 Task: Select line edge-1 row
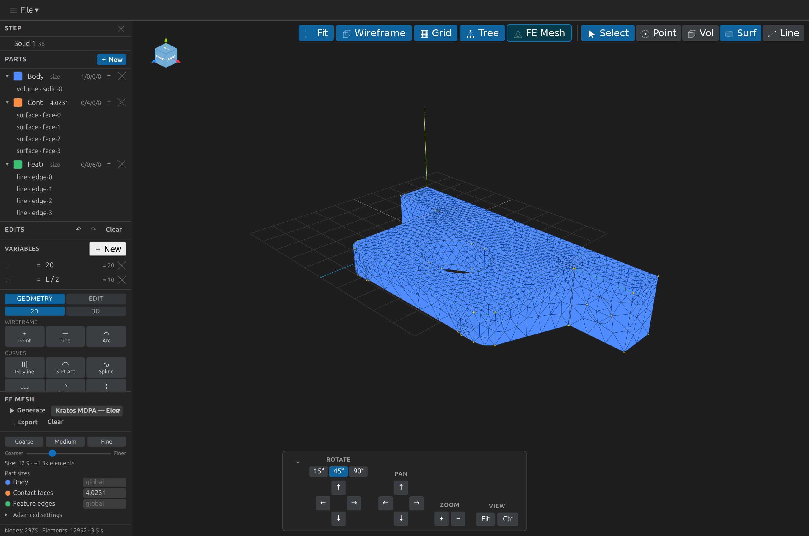[65, 189]
